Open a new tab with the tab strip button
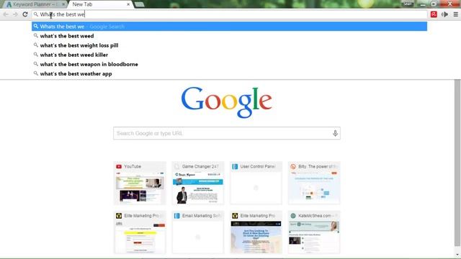 (x=139, y=4)
